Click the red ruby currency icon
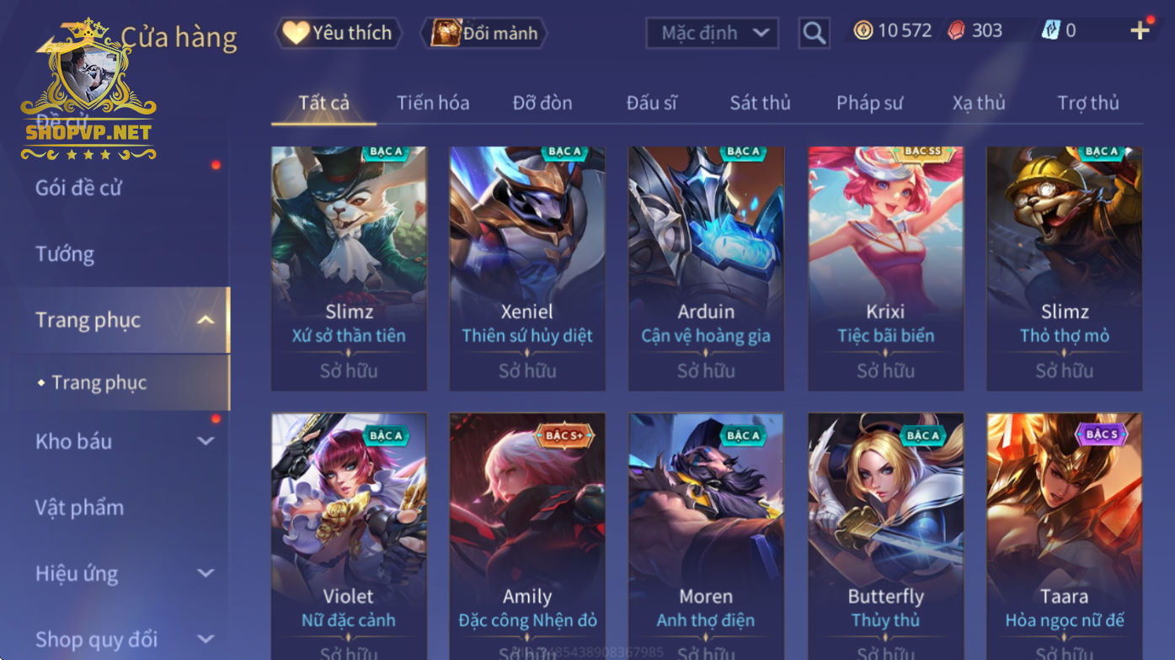Screen dimensions: 1175x660 tap(956, 31)
